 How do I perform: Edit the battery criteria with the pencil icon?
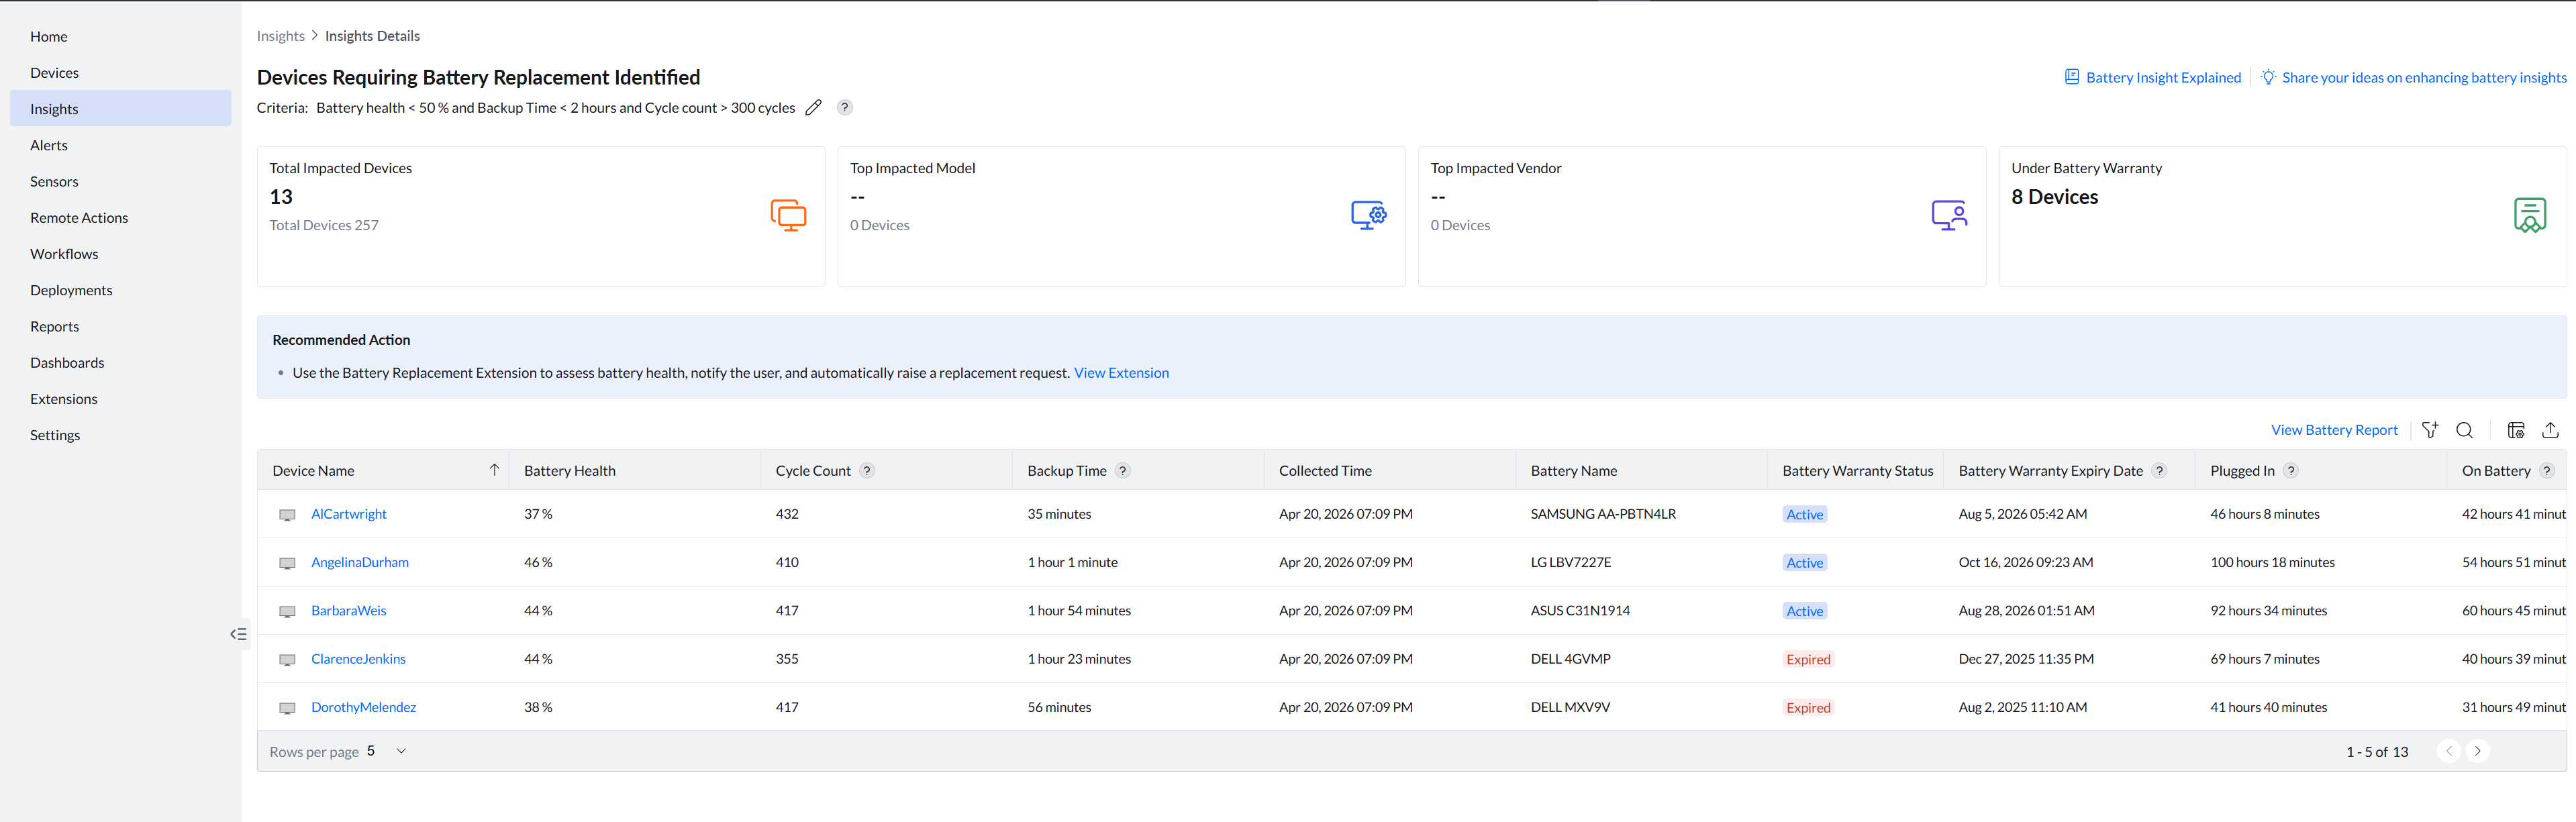pyautogui.click(x=813, y=107)
